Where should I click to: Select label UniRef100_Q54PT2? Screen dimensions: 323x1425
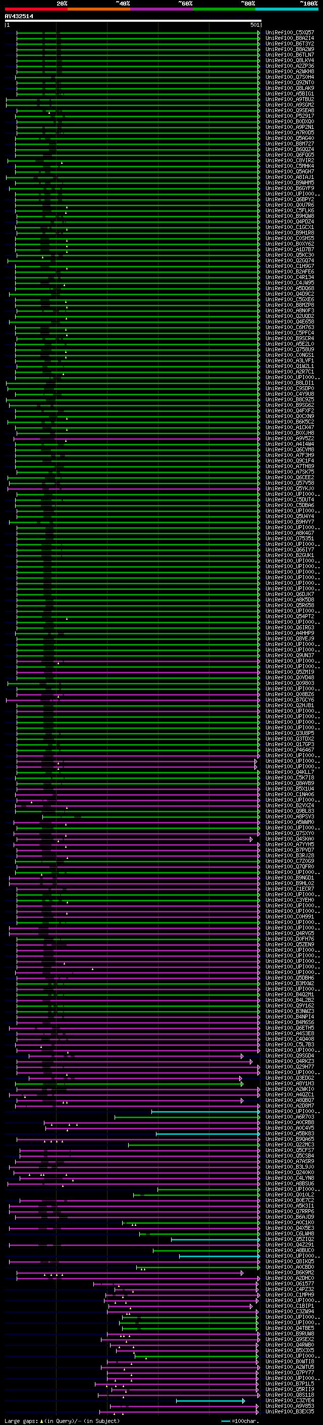pyautogui.click(x=289, y=616)
